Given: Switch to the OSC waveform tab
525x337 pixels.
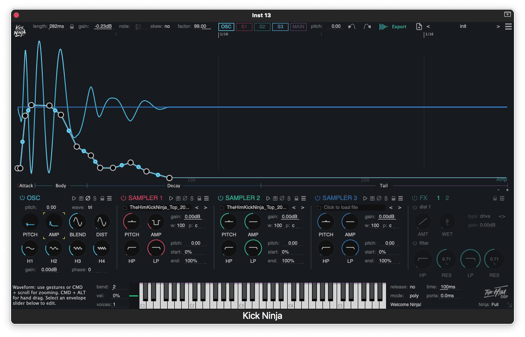Looking at the screenshot, I should (226, 27).
